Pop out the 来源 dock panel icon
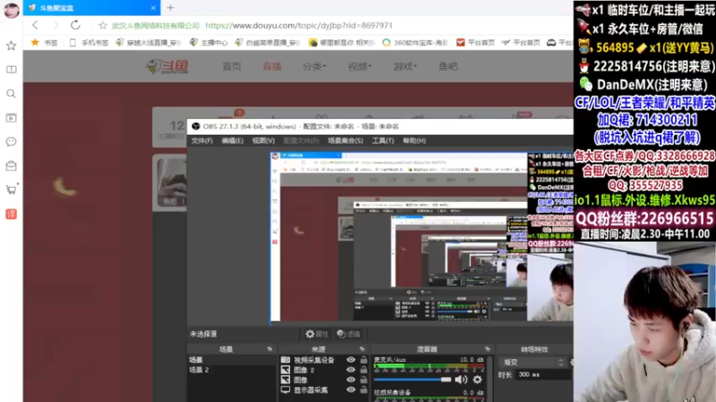 (x=362, y=349)
